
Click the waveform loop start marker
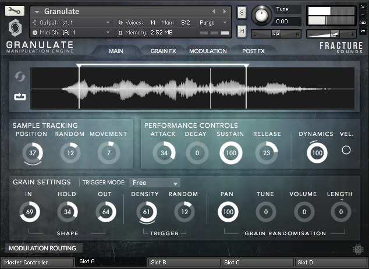(x=79, y=66)
